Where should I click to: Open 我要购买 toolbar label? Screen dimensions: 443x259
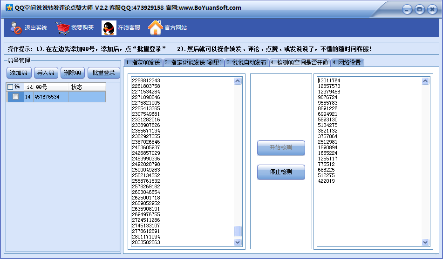pos(82,27)
